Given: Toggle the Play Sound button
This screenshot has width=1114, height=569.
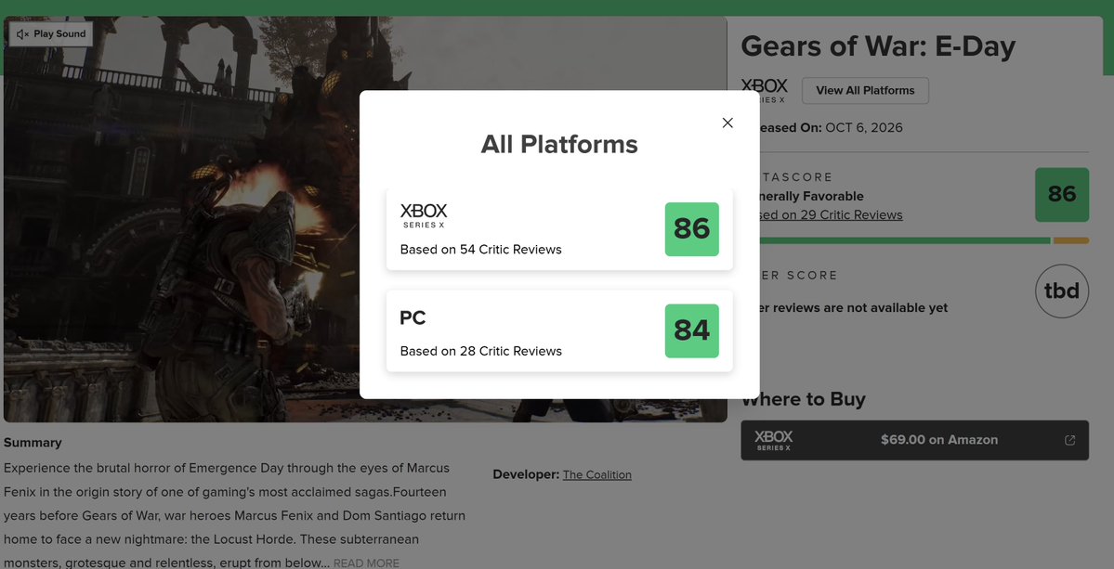Looking at the screenshot, I should pyautogui.click(x=51, y=34).
